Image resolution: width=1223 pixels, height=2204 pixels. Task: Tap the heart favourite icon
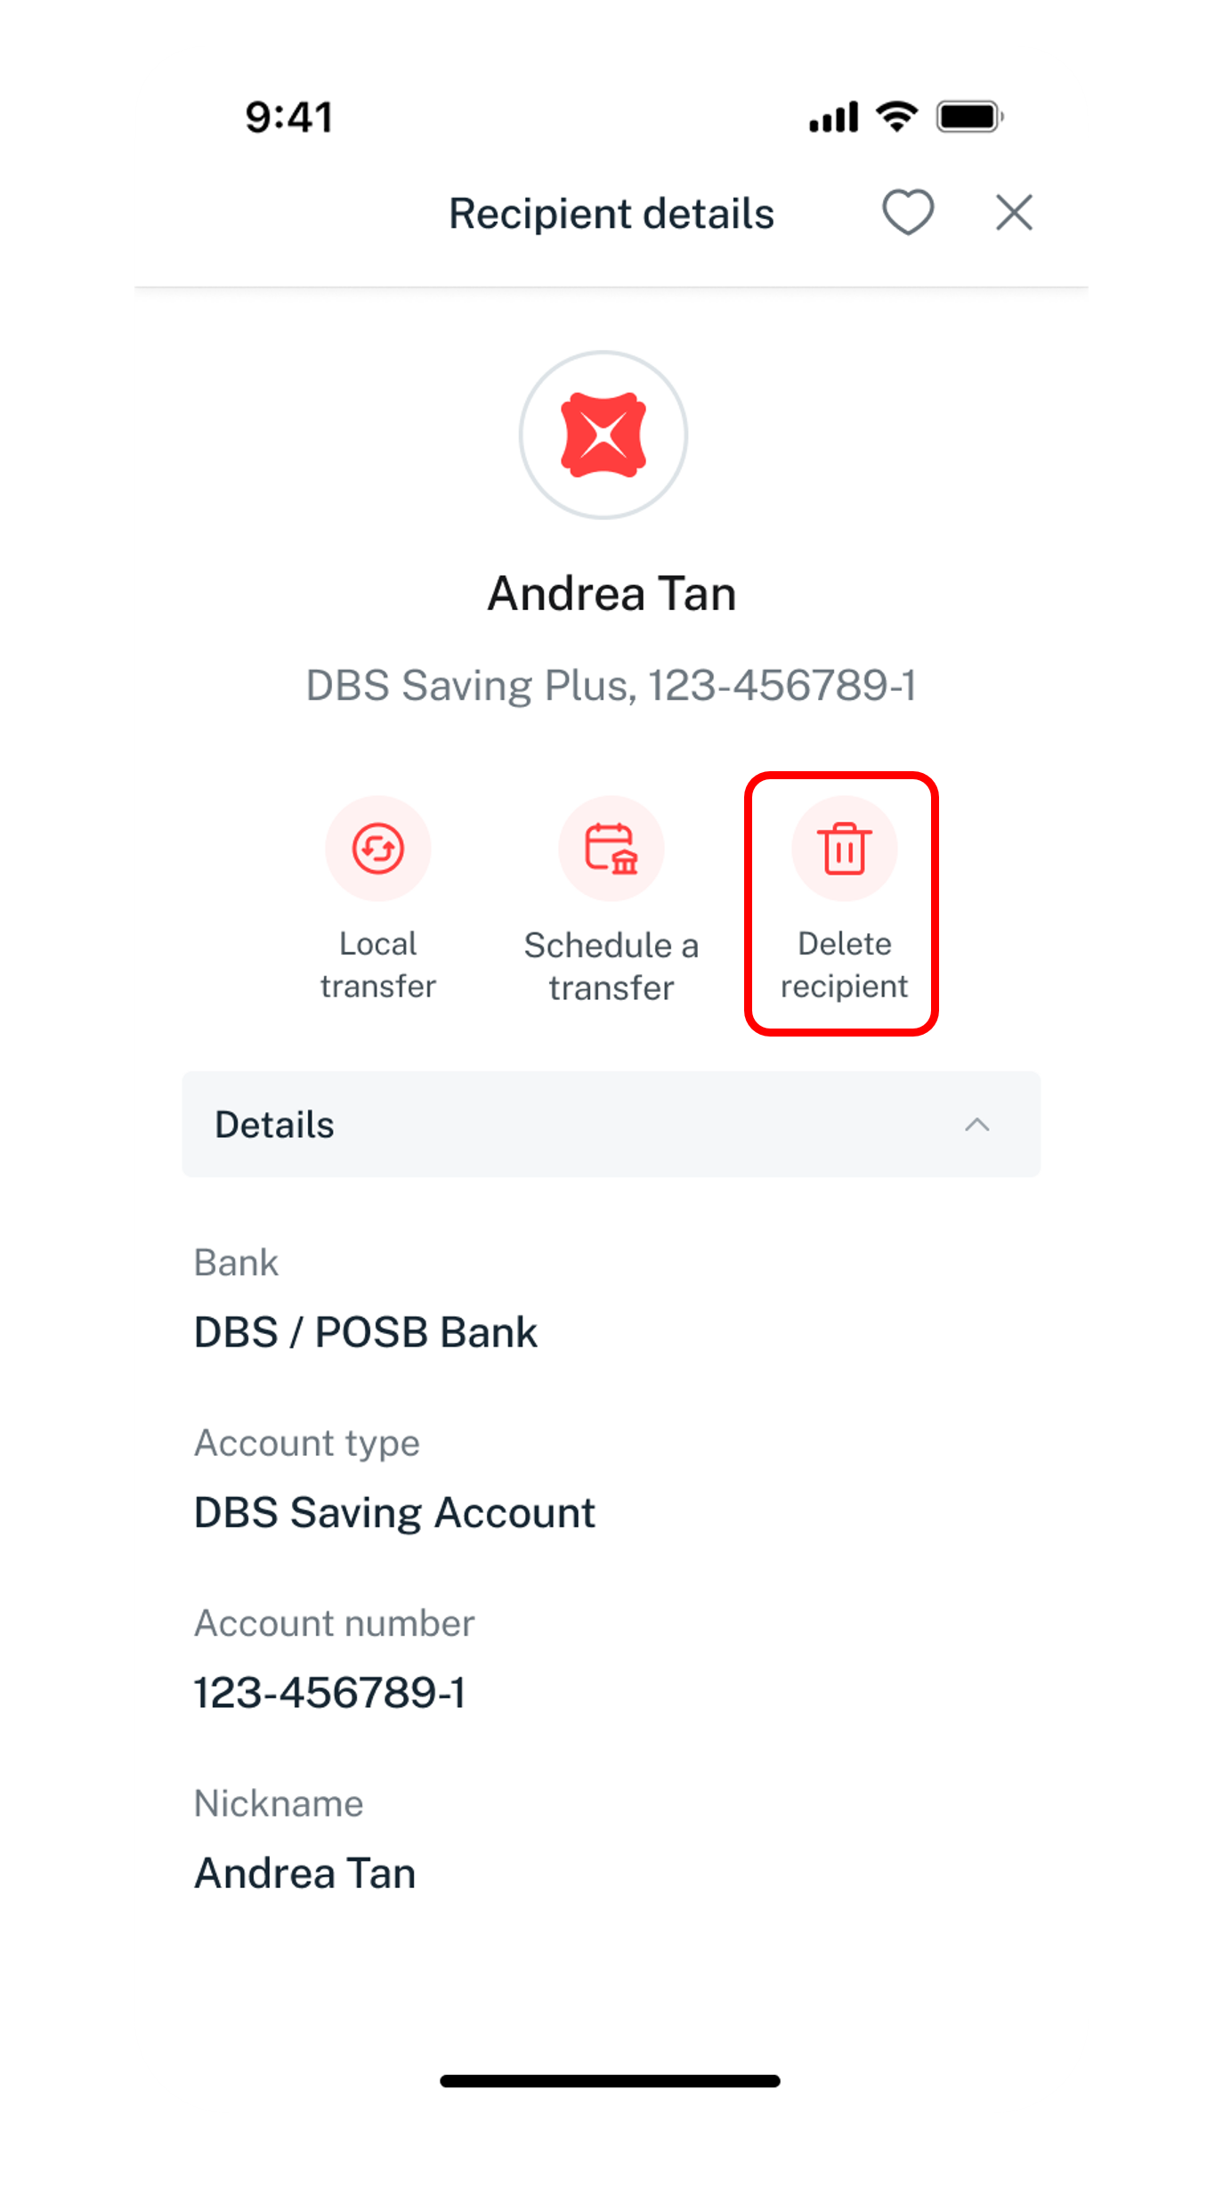click(907, 213)
